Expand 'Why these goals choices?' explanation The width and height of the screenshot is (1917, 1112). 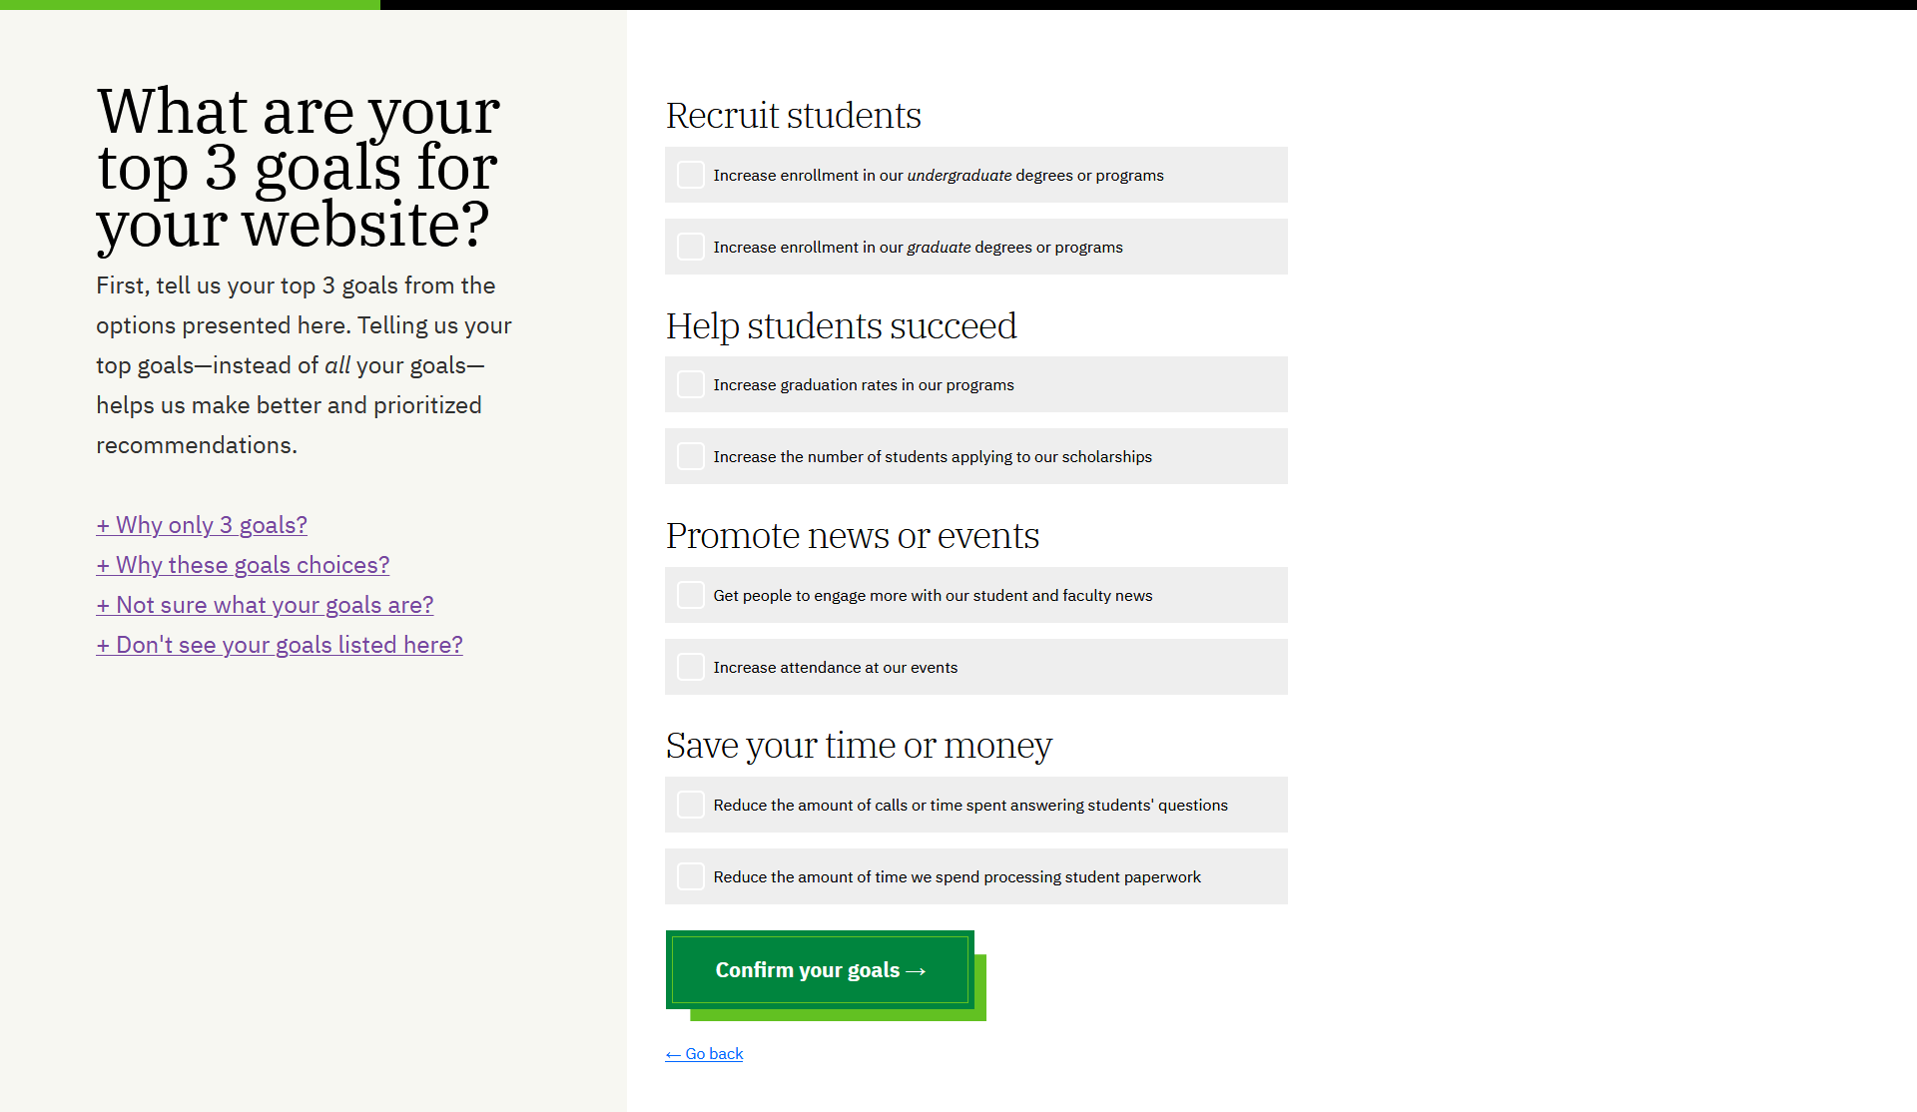pyautogui.click(x=243, y=565)
